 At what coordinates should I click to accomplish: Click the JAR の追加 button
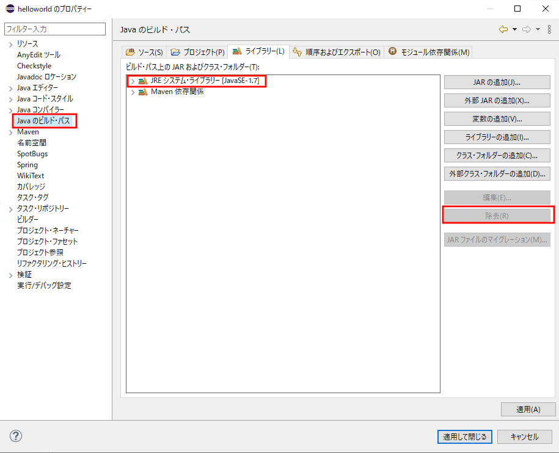coord(496,82)
